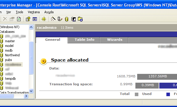Click the 0.99MB transaction log total
The image size is (177, 107).
[126, 84]
